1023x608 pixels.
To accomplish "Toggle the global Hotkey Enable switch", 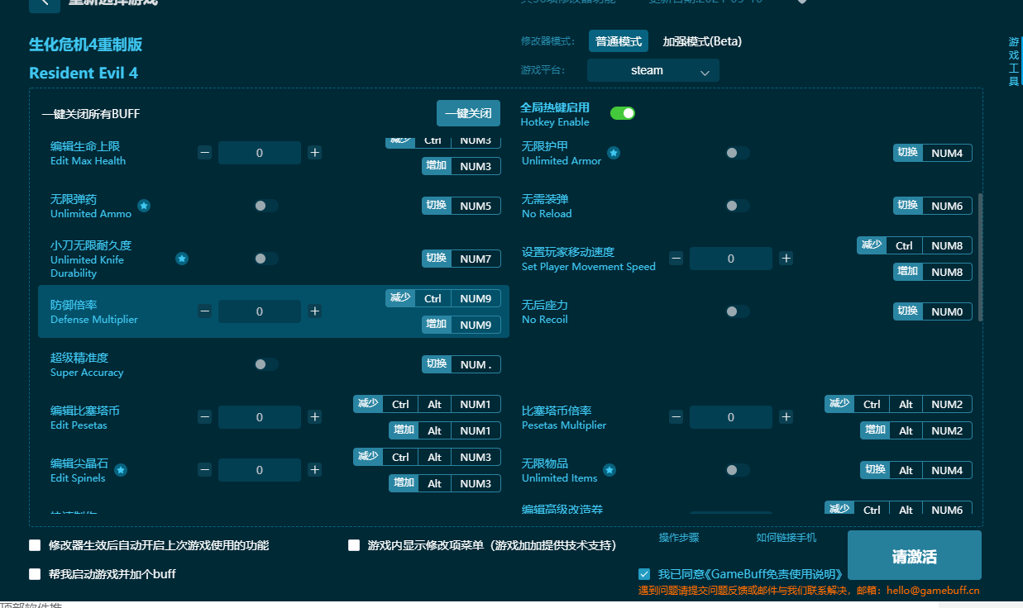I will coord(623,113).
